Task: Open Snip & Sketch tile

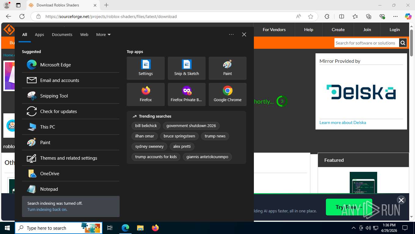Action: pyautogui.click(x=186, y=68)
